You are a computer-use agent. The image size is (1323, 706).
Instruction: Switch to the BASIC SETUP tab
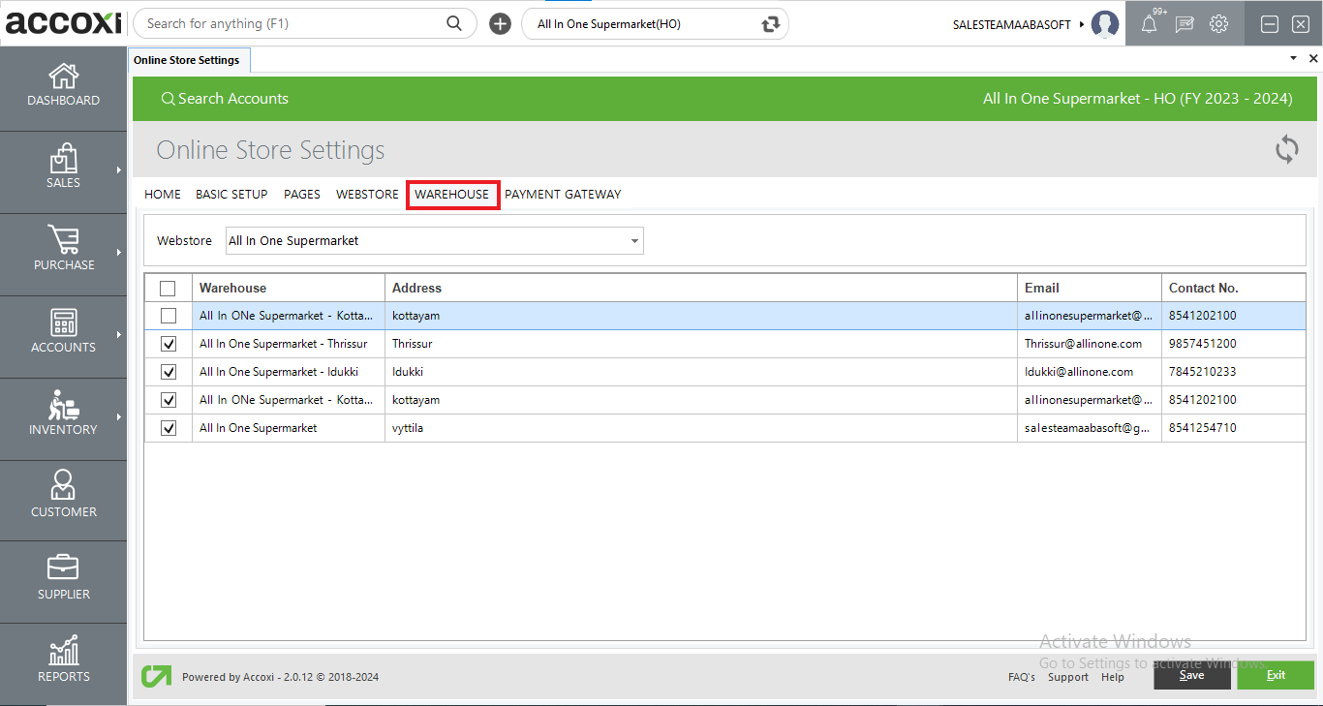pos(231,194)
